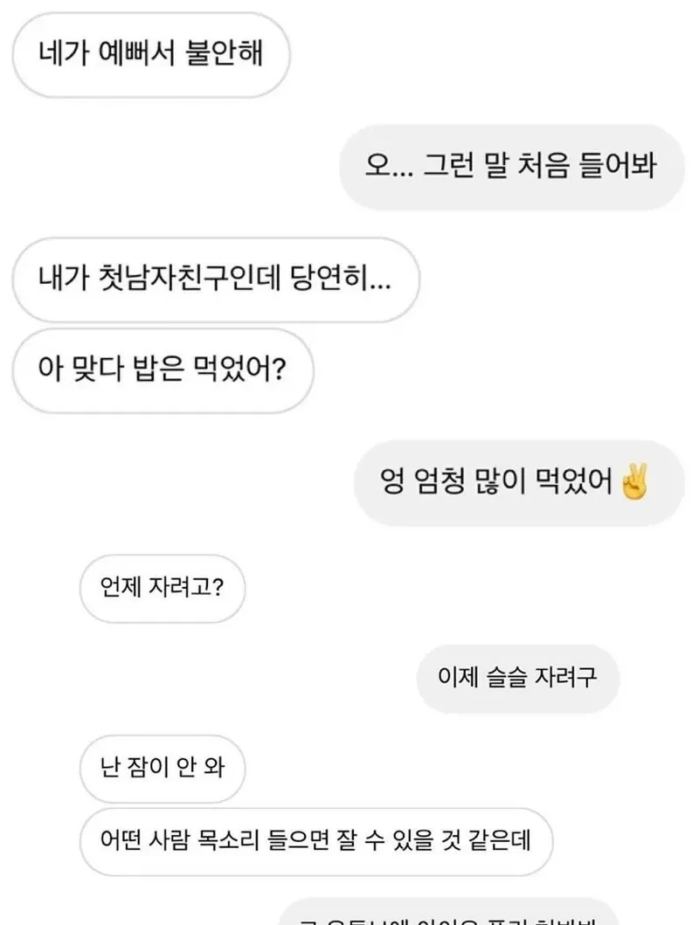
Task: Select the '어떤 사람 목소리 들으면' long message
Action: 316,841
